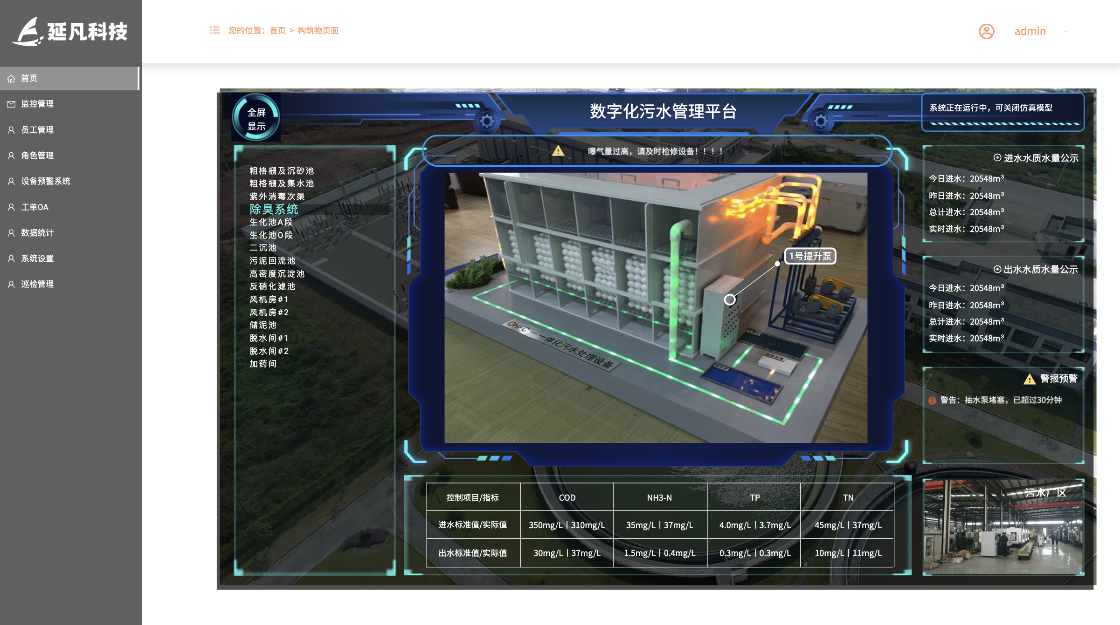Toggle the 全屏显示 fullscreen button
1120x625 pixels.
click(x=256, y=119)
